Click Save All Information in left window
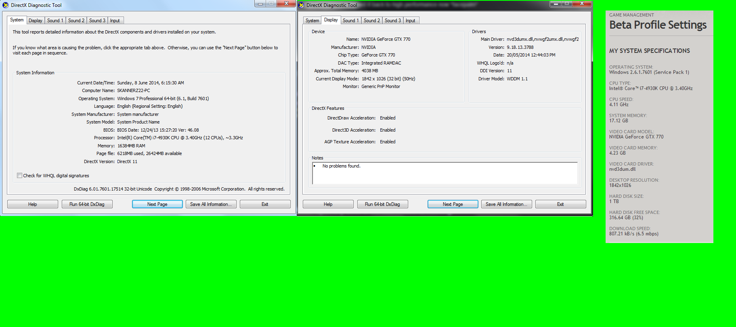 211,204
